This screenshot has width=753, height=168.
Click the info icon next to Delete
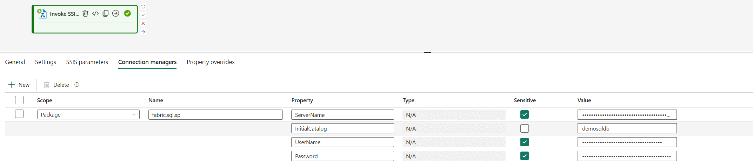[77, 85]
